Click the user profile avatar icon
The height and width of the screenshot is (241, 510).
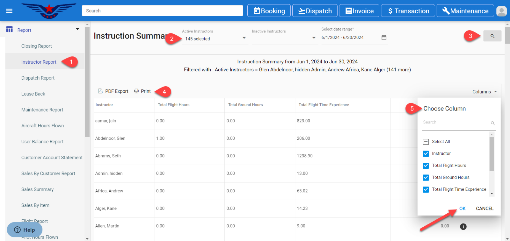point(501,11)
